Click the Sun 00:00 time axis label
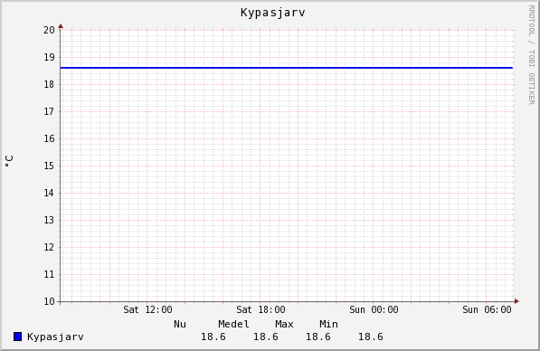This screenshot has height=351, width=540. [x=374, y=309]
